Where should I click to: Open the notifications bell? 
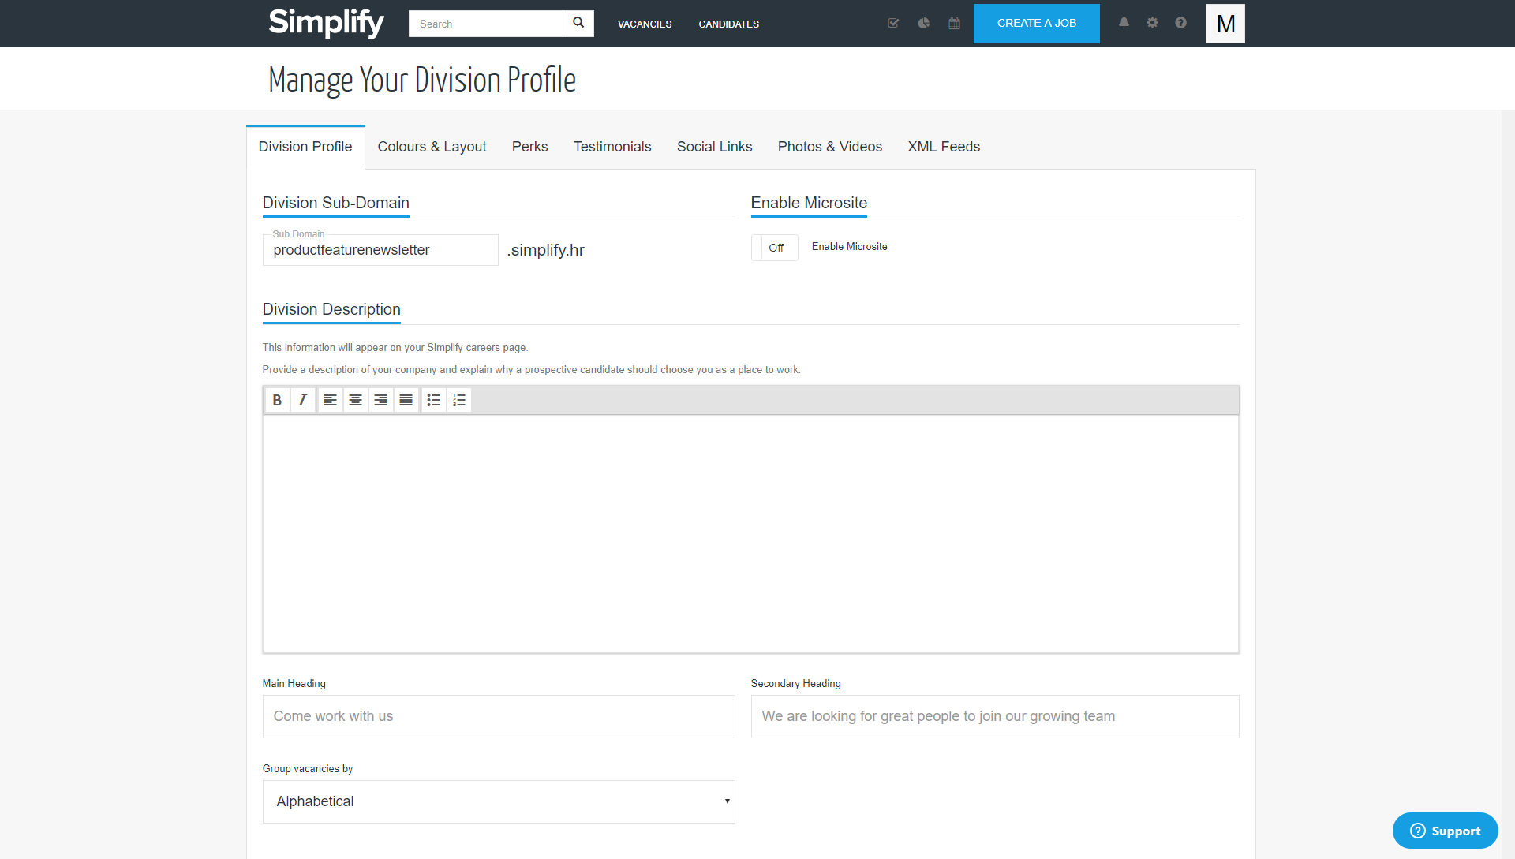[x=1124, y=23]
